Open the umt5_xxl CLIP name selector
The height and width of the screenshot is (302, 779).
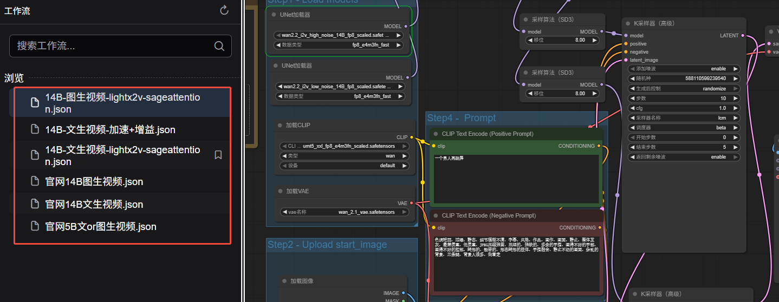(345, 146)
